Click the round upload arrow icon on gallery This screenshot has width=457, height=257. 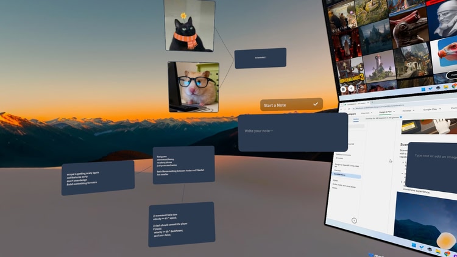click(352, 88)
